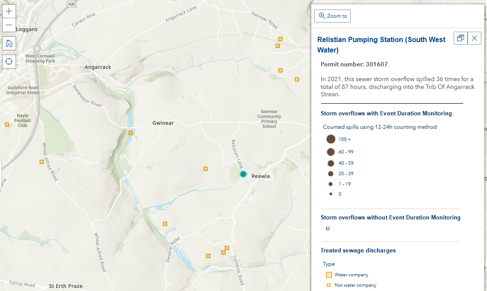Click the 100 + spills legend circle

pos(331,139)
